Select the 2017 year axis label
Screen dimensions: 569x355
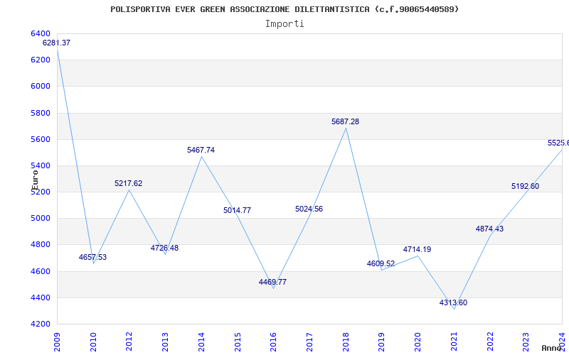pyautogui.click(x=309, y=342)
